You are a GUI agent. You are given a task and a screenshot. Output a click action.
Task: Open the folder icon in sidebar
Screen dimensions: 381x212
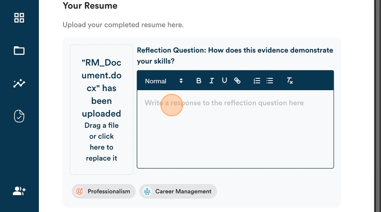coord(19,51)
